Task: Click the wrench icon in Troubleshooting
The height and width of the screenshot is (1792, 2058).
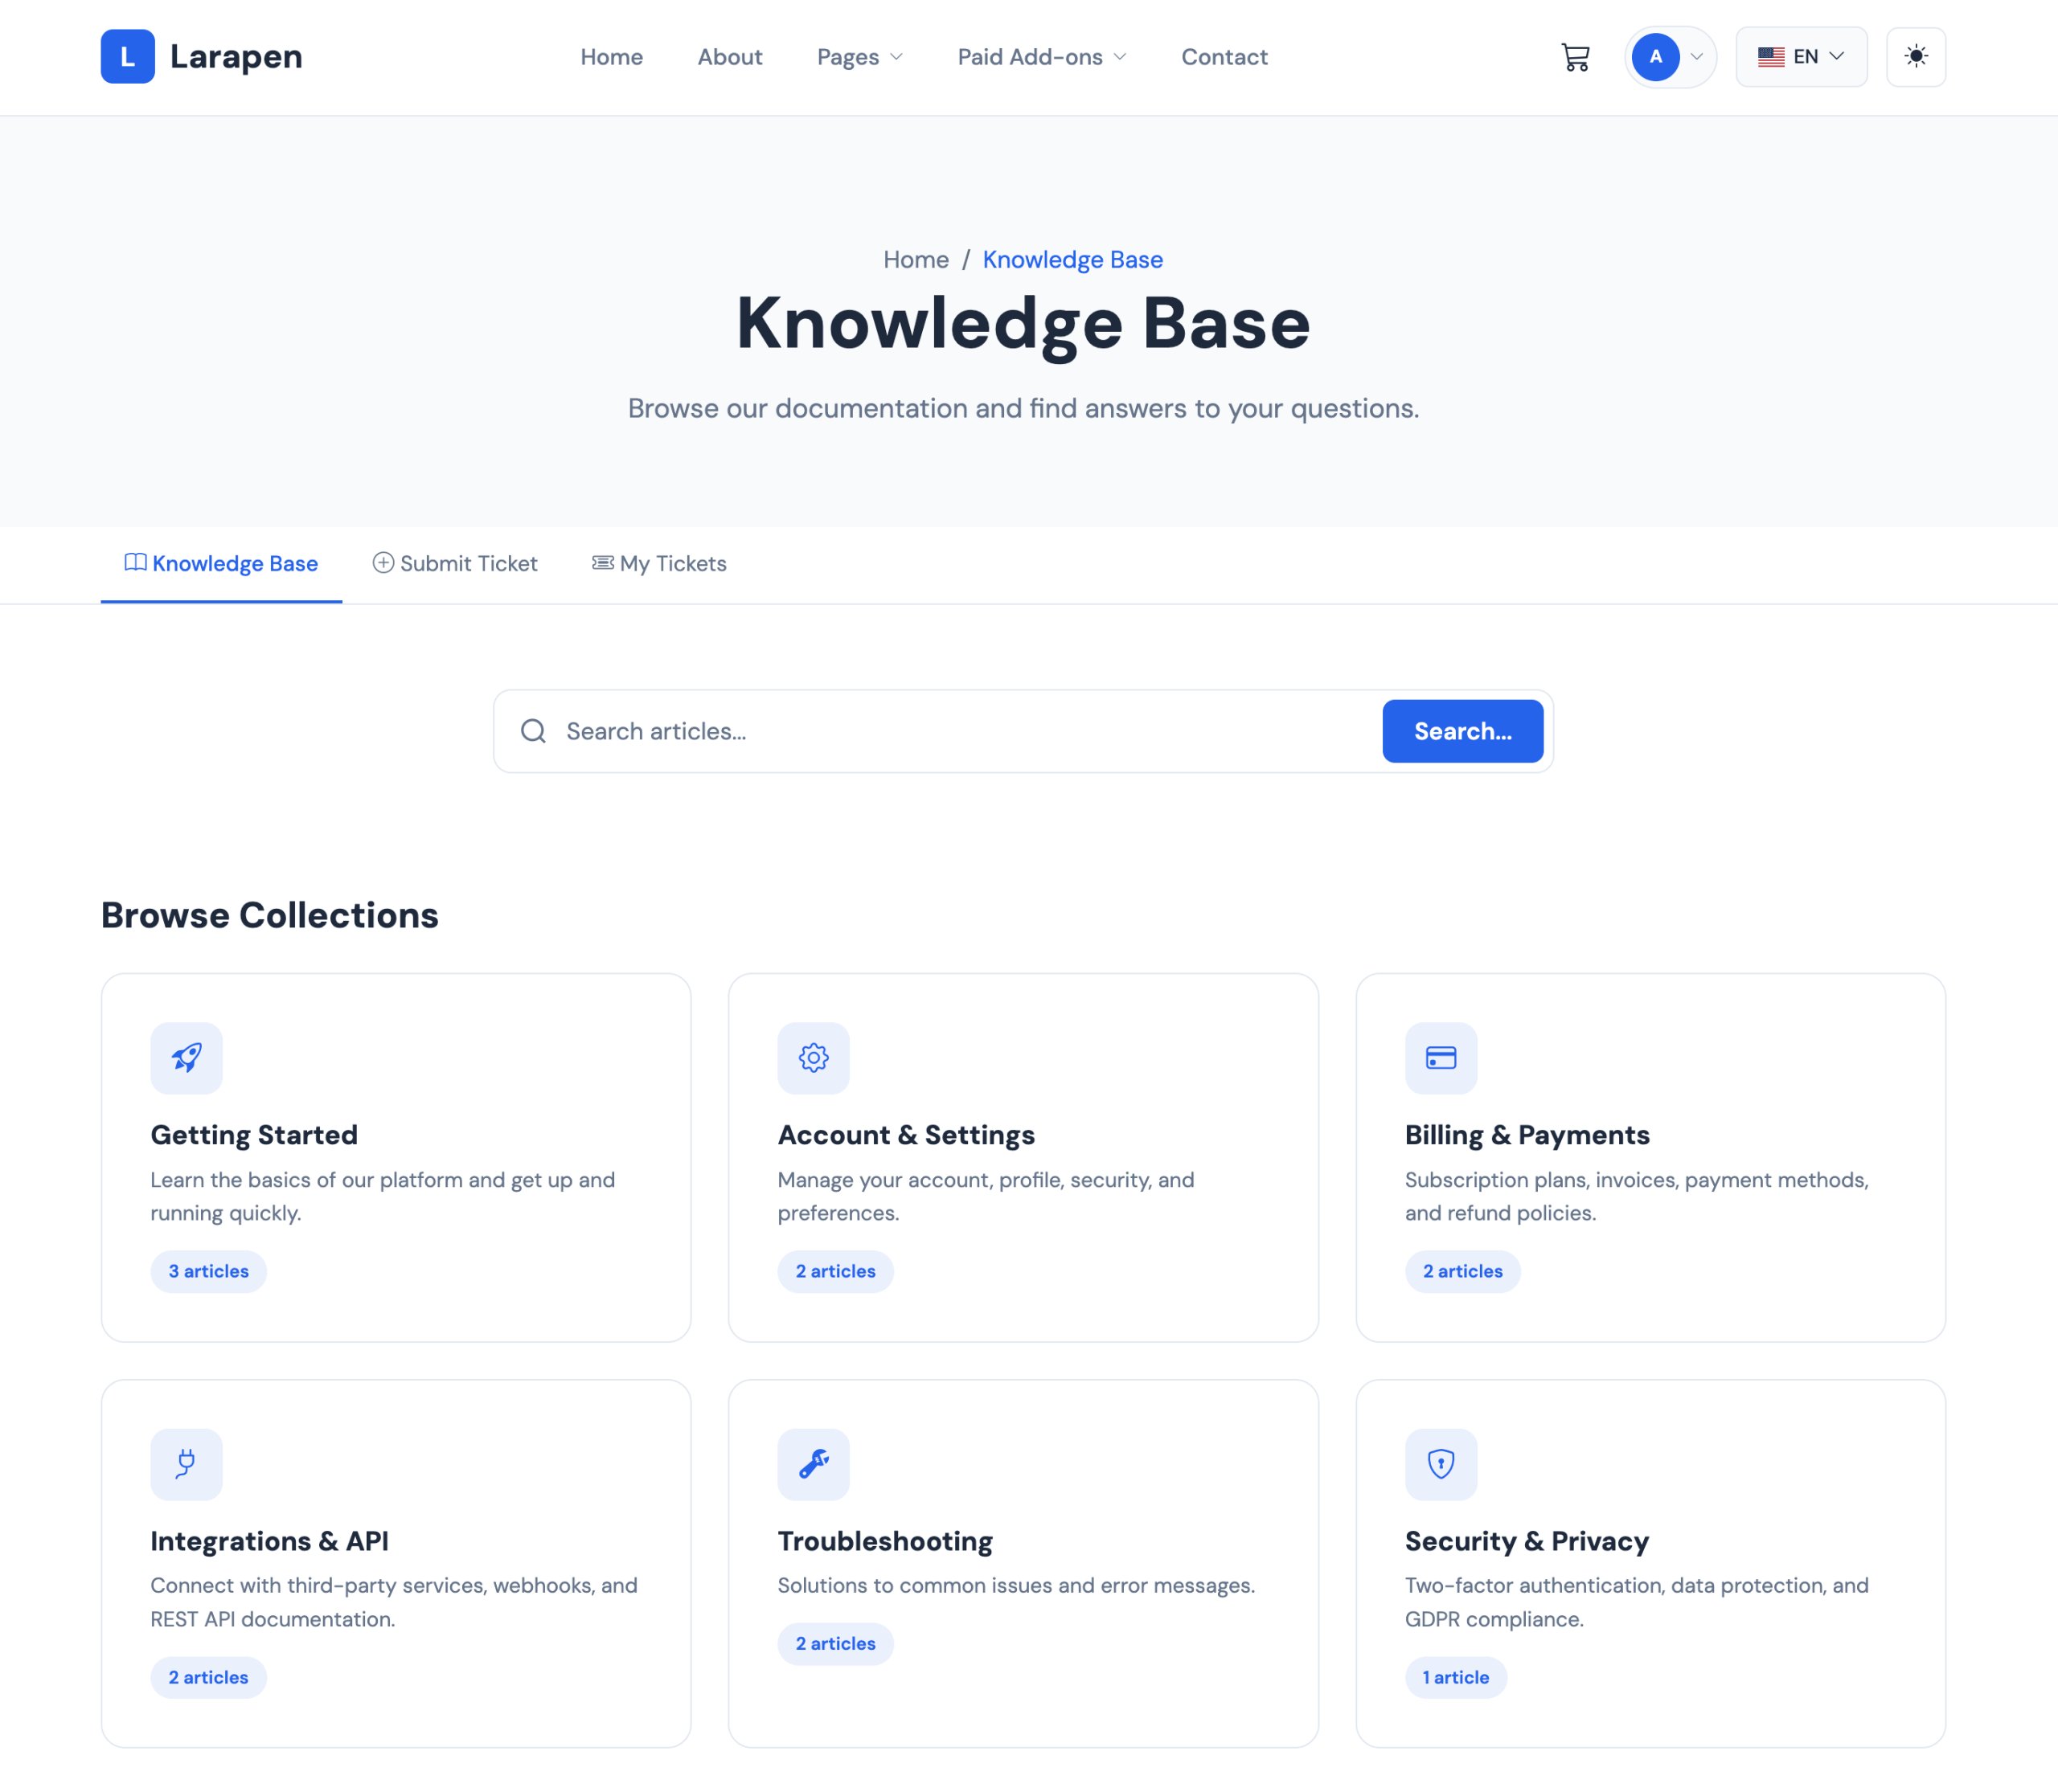Action: tap(813, 1463)
